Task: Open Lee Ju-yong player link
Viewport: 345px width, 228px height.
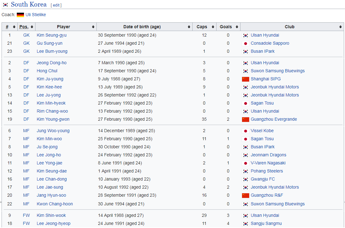Action: pyautogui.click(x=49, y=95)
